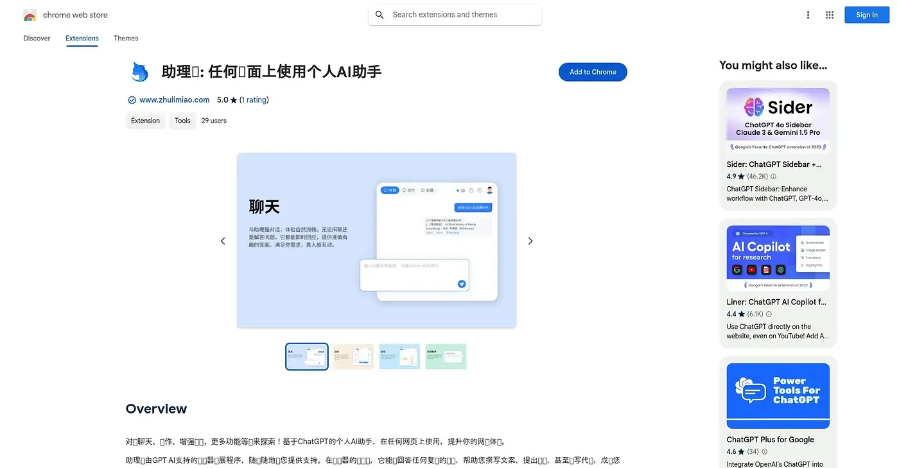
Task: Click the Sign in button
Action: point(866,15)
